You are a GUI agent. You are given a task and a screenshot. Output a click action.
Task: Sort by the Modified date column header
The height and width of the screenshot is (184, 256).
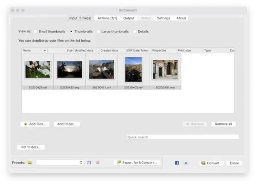click(84, 50)
